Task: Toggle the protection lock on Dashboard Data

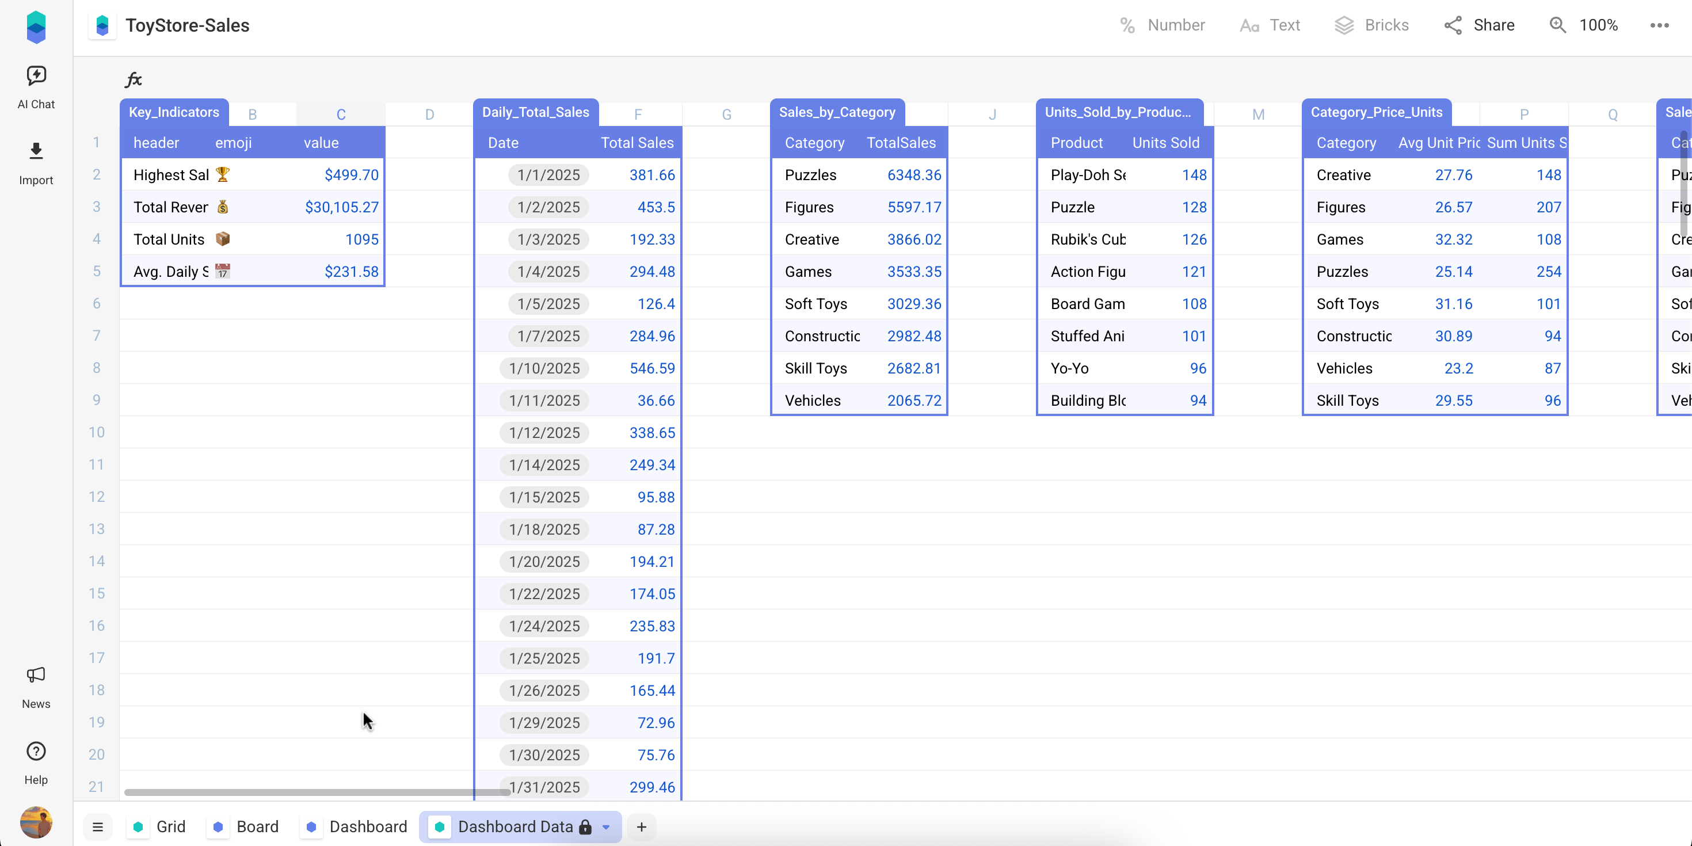Action: (x=585, y=827)
